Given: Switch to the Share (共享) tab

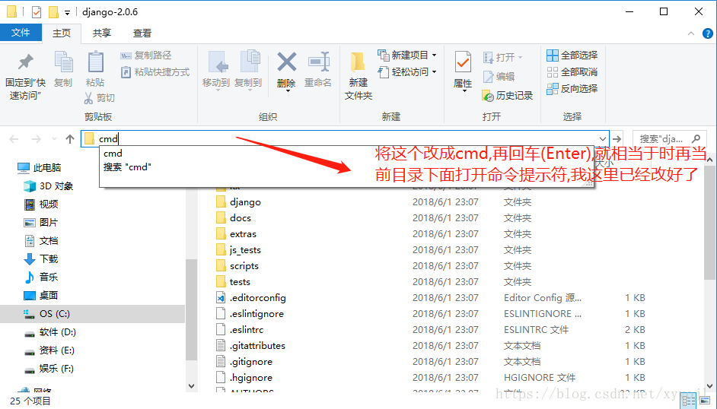Looking at the screenshot, I should click(102, 33).
